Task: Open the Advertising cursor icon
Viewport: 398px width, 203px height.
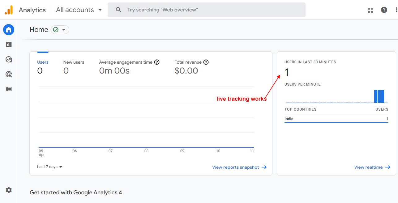Action: [x=9, y=74]
